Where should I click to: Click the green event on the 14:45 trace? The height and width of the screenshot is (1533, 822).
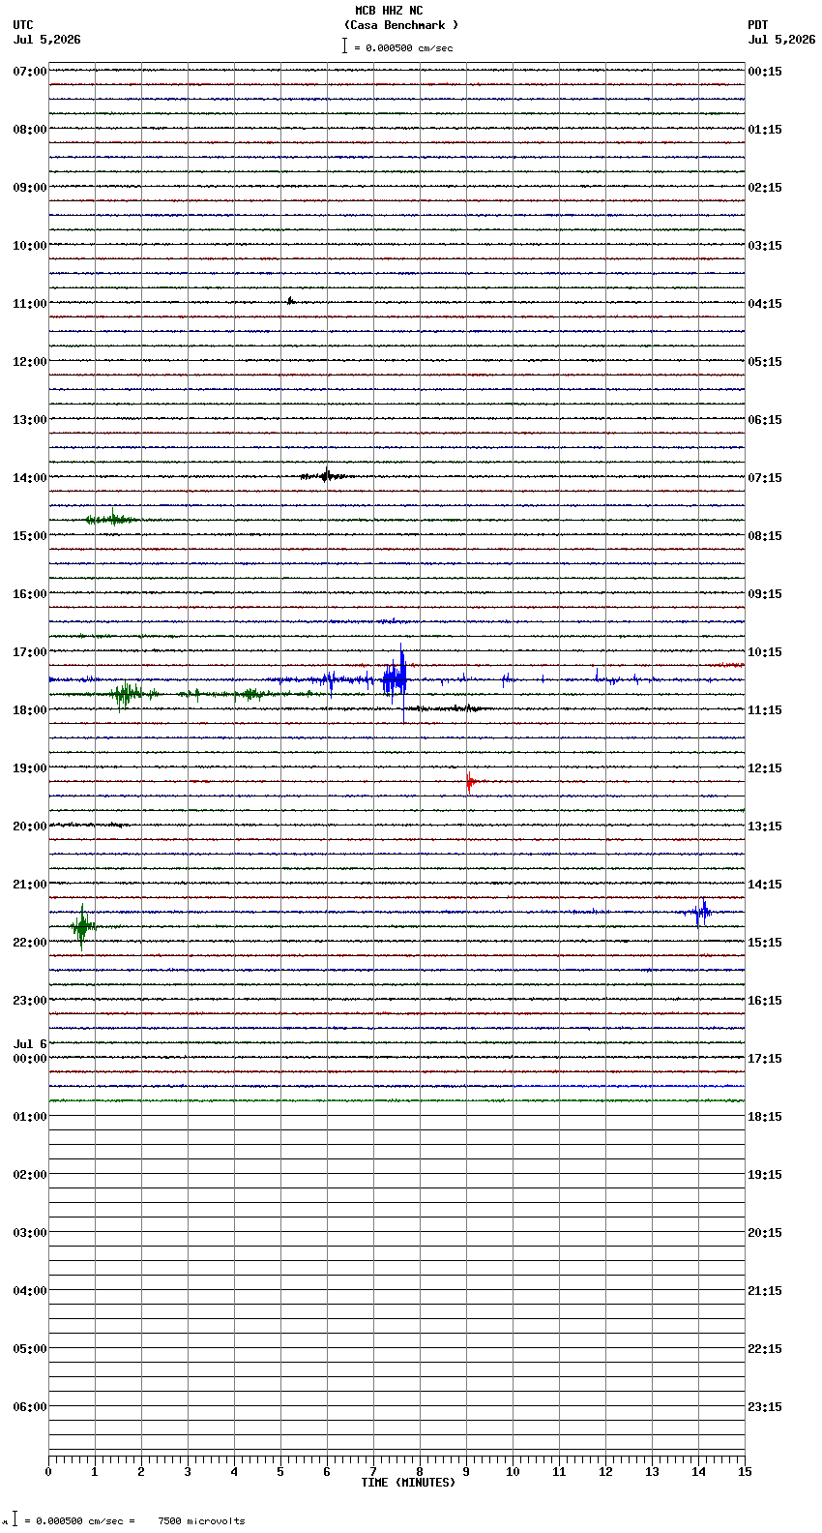[112, 520]
